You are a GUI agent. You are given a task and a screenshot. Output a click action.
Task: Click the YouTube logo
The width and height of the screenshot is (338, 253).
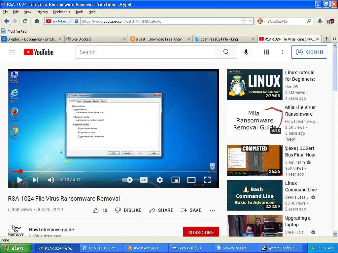pos(39,52)
